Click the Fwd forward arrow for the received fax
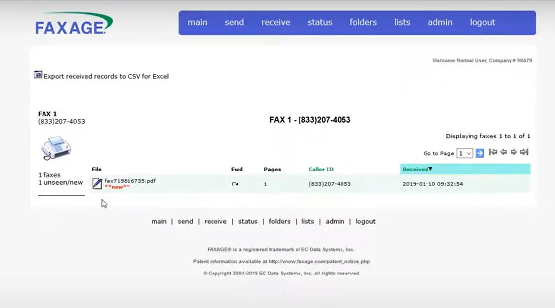Screen dimensions: 555x308 [235, 183]
